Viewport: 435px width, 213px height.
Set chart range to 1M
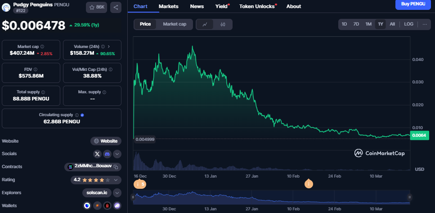(368, 24)
